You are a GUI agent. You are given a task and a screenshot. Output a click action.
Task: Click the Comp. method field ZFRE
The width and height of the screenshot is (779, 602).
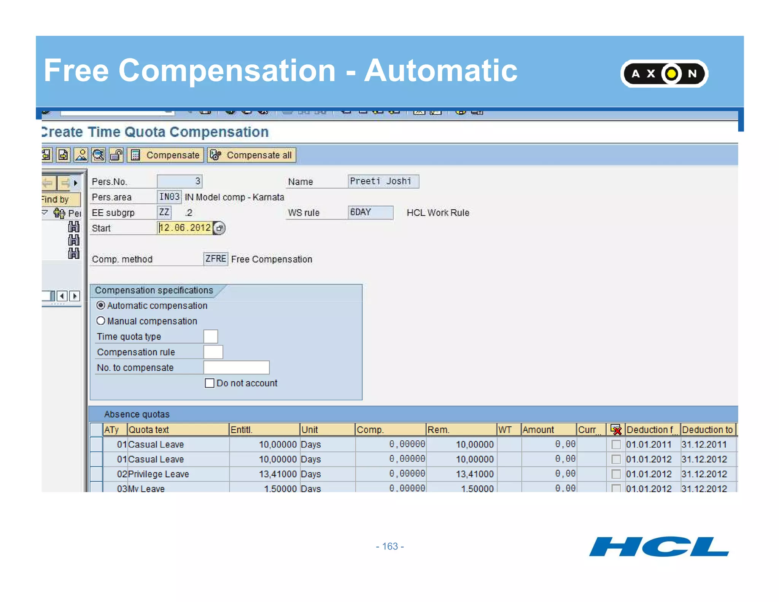(x=216, y=259)
